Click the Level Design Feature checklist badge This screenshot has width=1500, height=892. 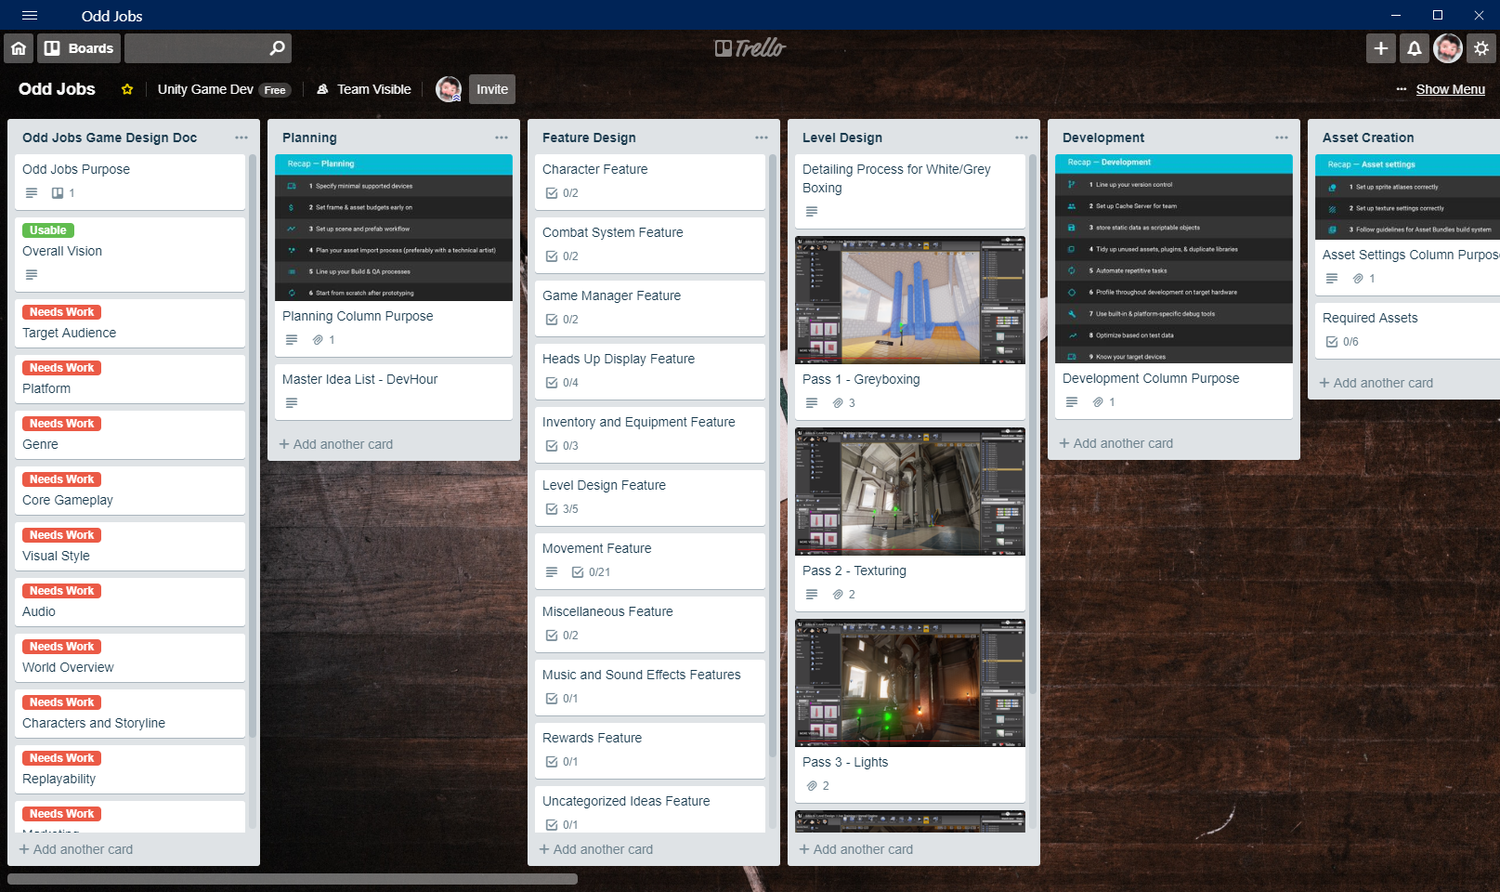(x=562, y=509)
